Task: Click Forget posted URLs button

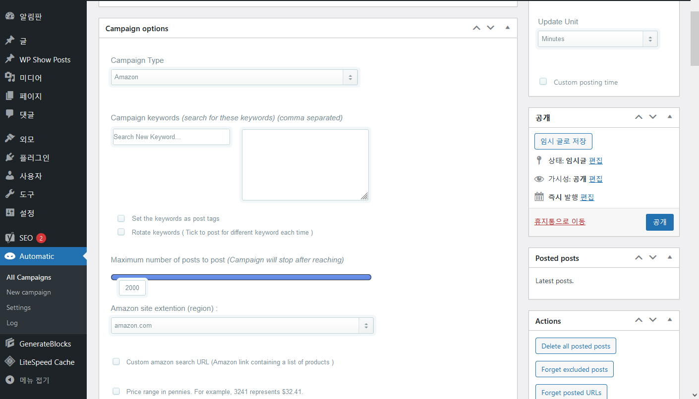Action: [x=571, y=392]
